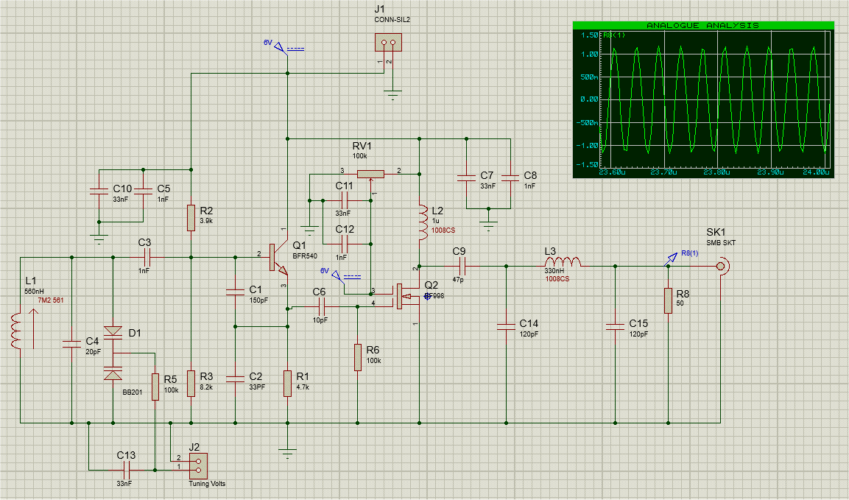The width and height of the screenshot is (849, 500).
Task: Select the J2 tuning connector symbol
Action: (x=198, y=466)
